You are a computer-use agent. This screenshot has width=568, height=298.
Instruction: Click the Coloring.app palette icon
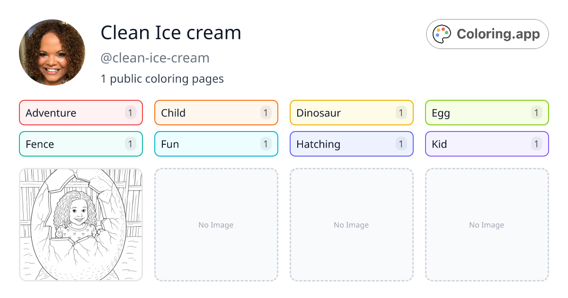click(441, 34)
